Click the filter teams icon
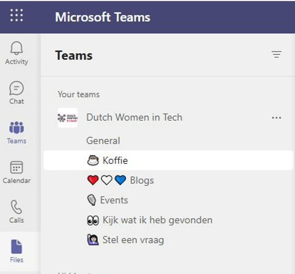Viewport: 295px width, 274px height. (276, 55)
